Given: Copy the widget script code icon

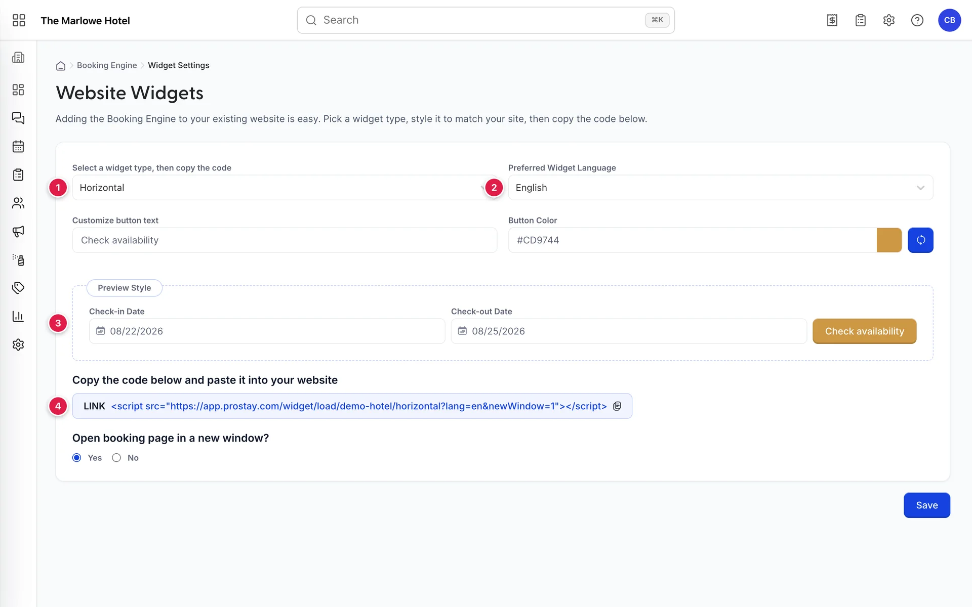Looking at the screenshot, I should [617, 406].
